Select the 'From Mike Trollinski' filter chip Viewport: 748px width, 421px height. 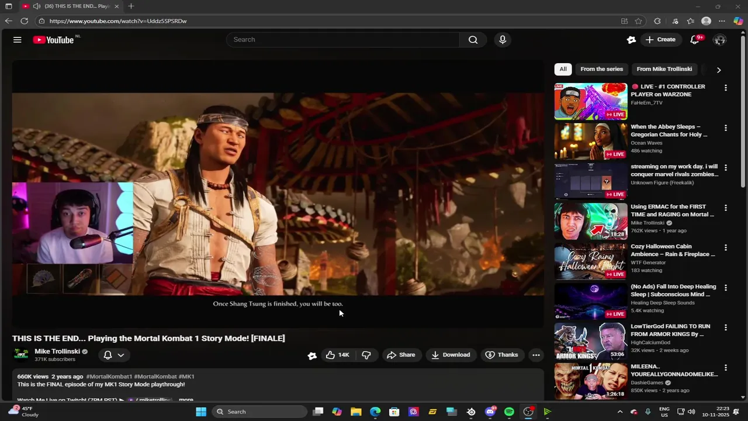click(664, 69)
